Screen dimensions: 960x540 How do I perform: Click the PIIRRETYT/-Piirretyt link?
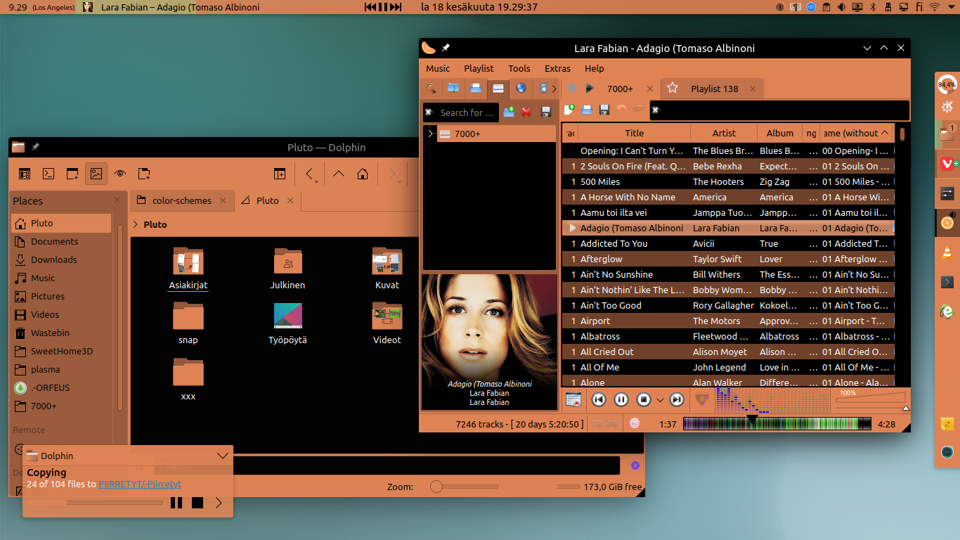click(x=140, y=484)
